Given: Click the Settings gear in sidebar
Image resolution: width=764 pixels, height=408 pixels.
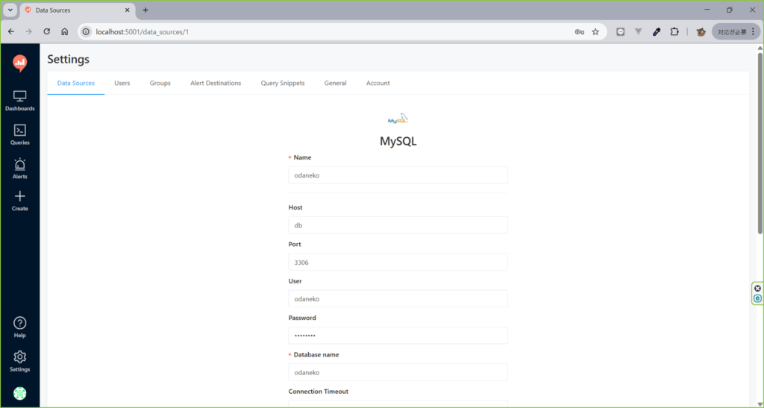Looking at the screenshot, I should click(x=20, y=361).
